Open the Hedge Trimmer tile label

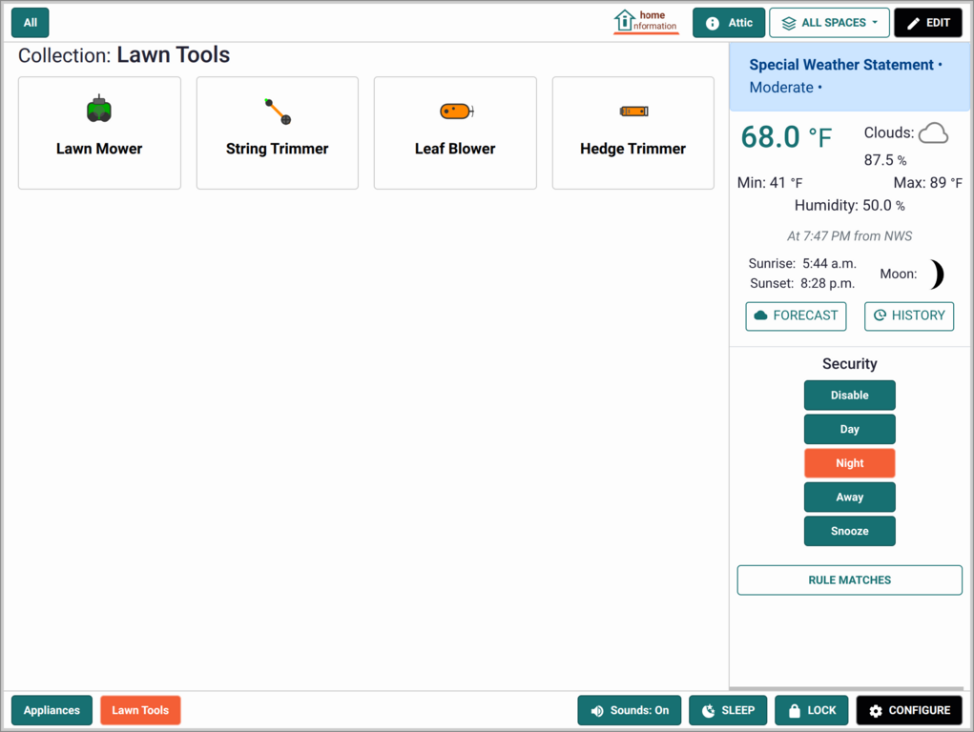[633, 149]
